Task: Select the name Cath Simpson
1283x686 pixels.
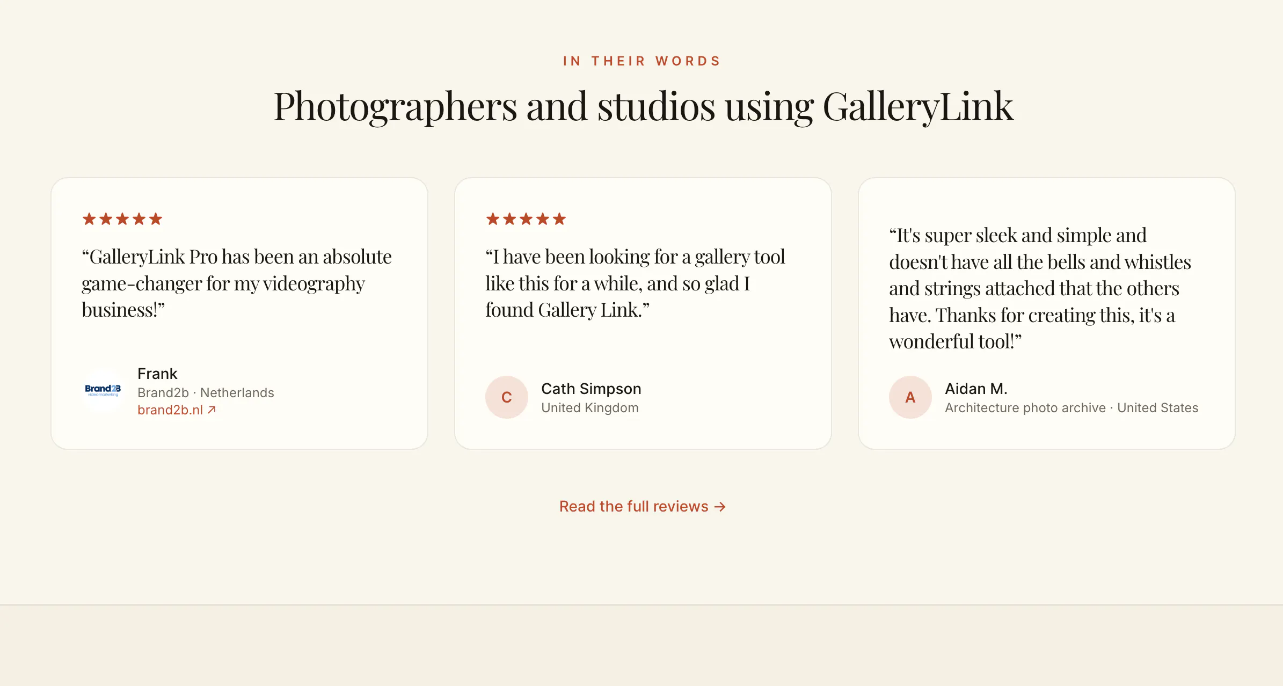Action: (591, 389)
